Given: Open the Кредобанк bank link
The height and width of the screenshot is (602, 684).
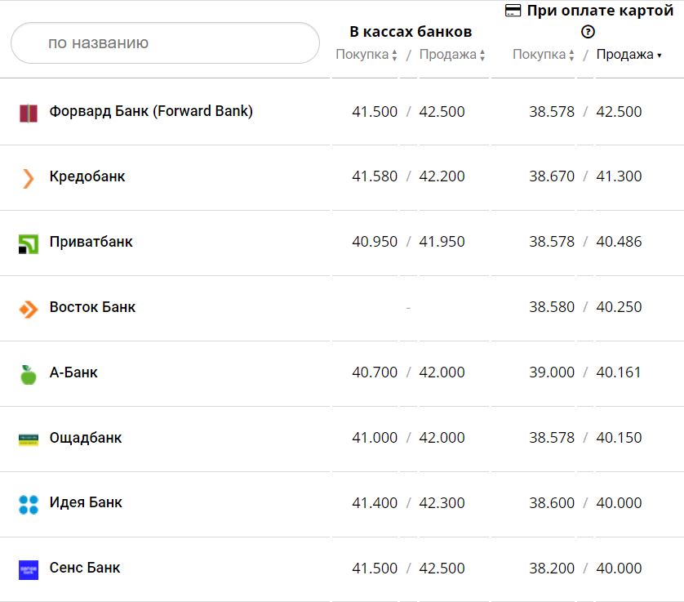Looking at the screenshot, I should pyautogui.click(x=87, y=176).
